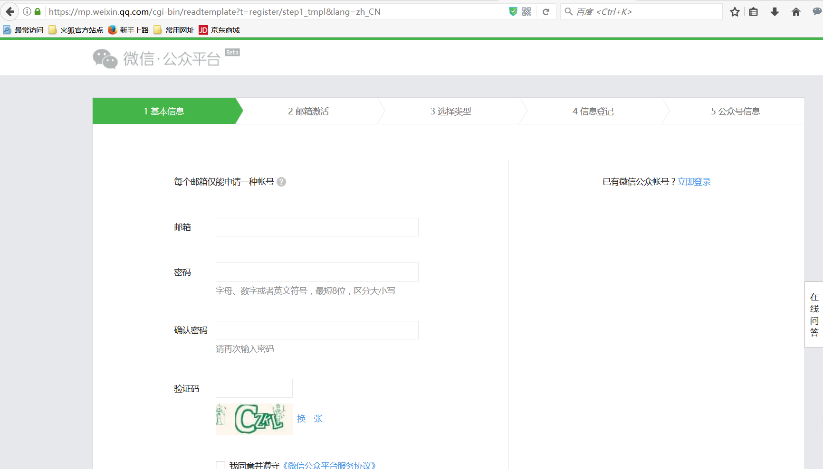
Task: Select the step 3 选择类型 tab
Action: pyautogui.click(x=451, y=111)
